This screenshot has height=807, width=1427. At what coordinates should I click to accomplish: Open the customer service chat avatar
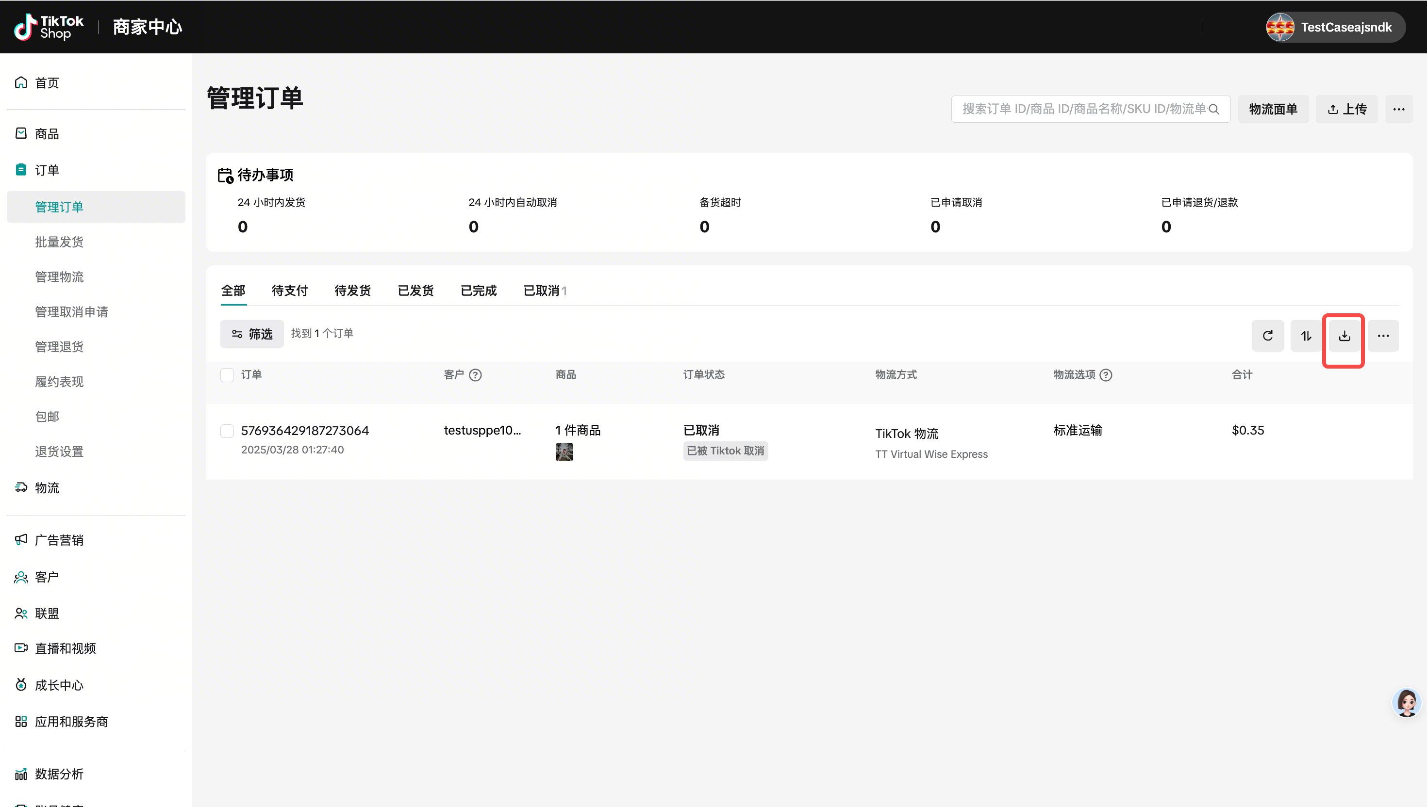(1407, 703)
